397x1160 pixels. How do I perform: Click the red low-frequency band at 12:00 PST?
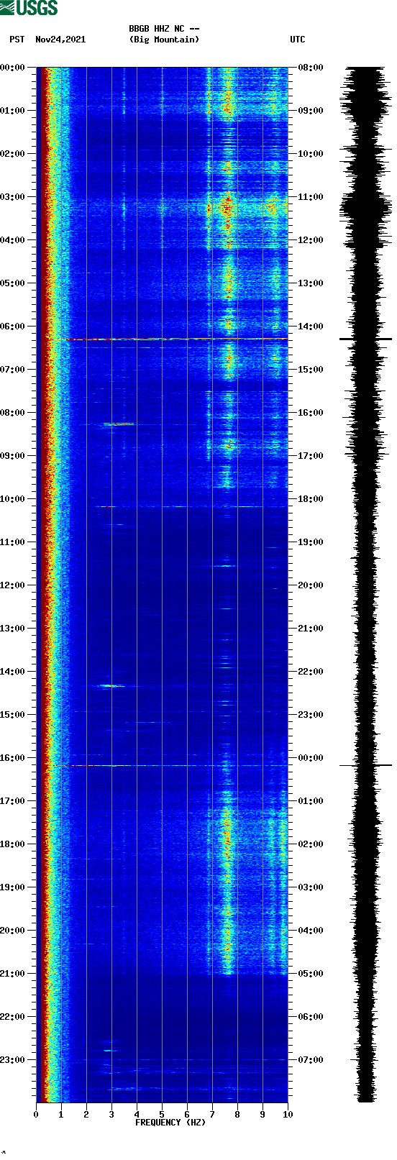click(x=44, y=585)
